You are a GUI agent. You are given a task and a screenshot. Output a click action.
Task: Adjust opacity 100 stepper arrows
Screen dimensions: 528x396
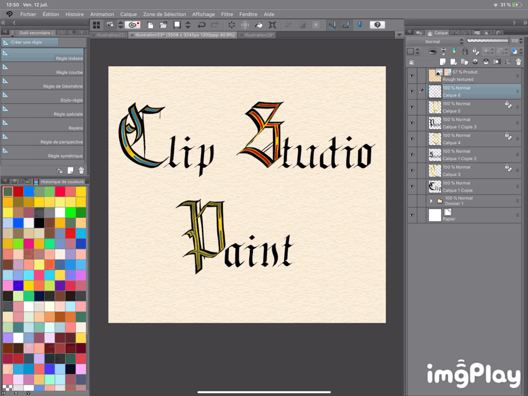pyautogui.click(x=521, y=41)
